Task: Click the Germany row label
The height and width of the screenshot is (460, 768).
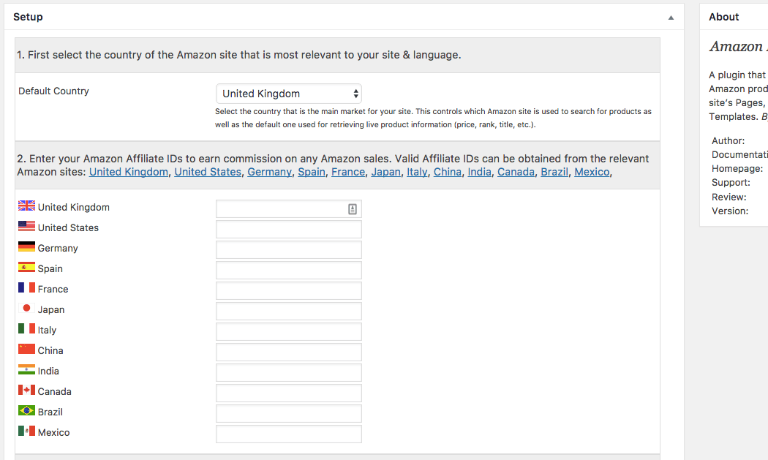Action: point(58,249)
